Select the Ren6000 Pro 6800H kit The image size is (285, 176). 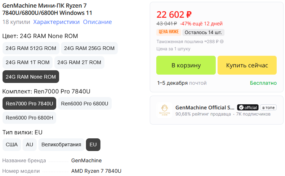(29, 118)
